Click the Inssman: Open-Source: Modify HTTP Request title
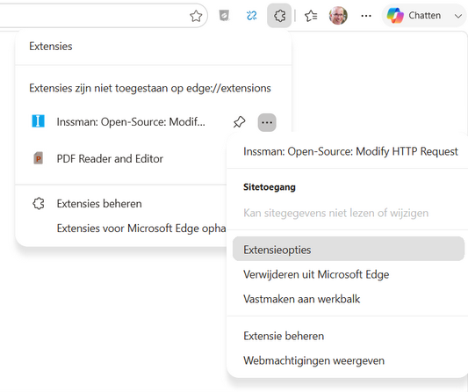Screen dimensions: 468x392 [x=350, y=151]
